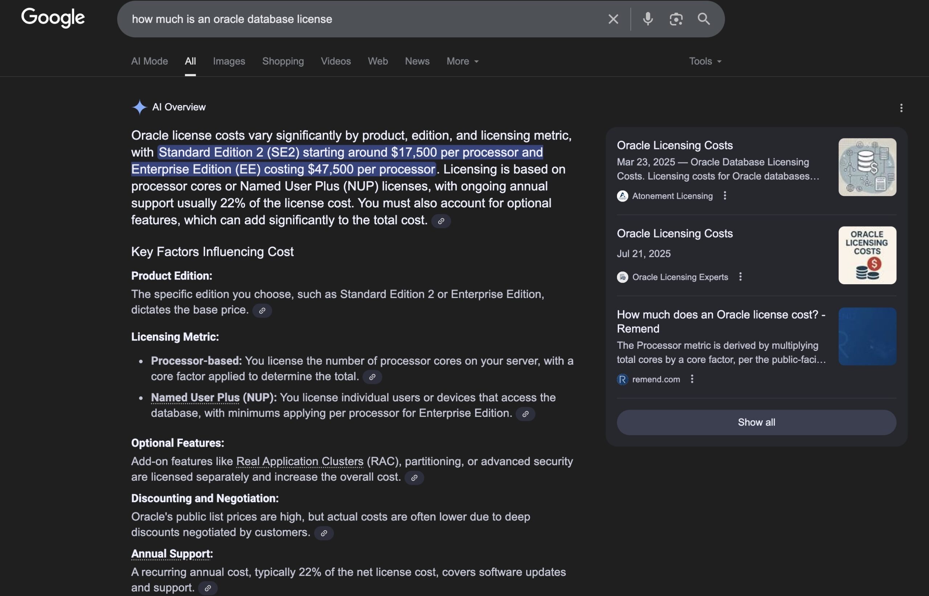Click the magnifying glass search icon

[x=704, y=19]
